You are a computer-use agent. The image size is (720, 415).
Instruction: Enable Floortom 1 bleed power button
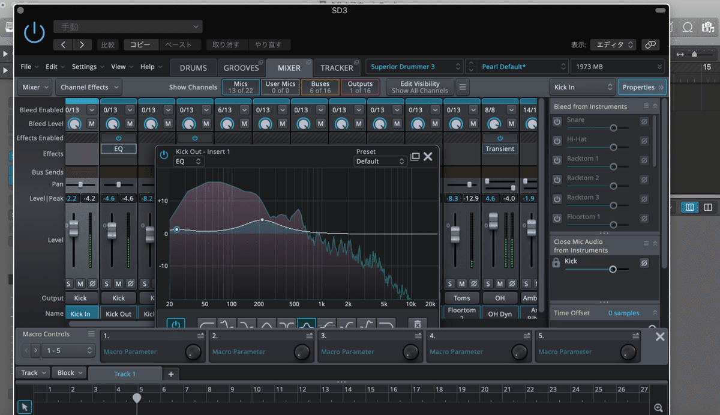(557, 218)
